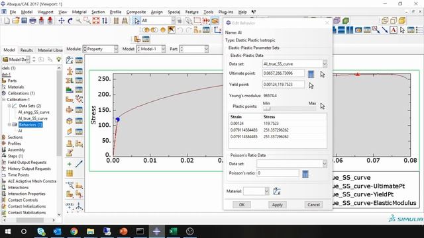Open the Model dropdown showing Model-1
Viewport: 424px width, 238px height.
point(151,49)
